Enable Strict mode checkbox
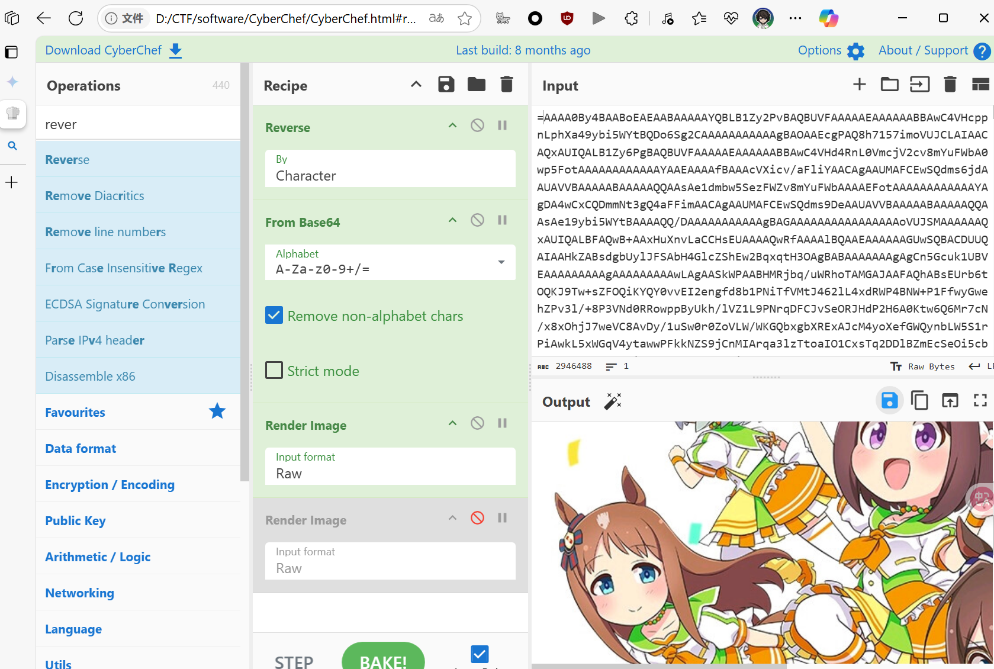The height and width of the screenshot is (669, 994). (274, 371)
